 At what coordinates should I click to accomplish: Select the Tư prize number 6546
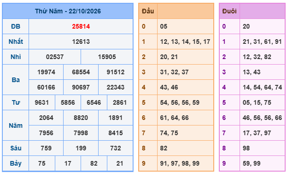[94, 102]
